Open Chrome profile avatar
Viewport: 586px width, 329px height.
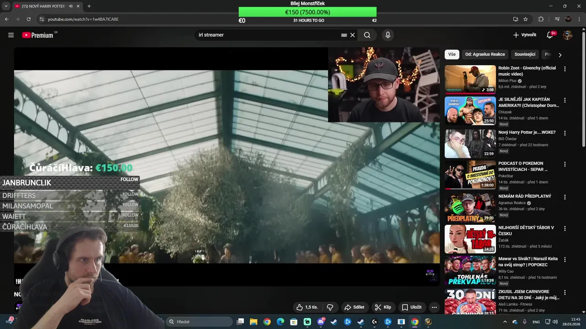568,19
